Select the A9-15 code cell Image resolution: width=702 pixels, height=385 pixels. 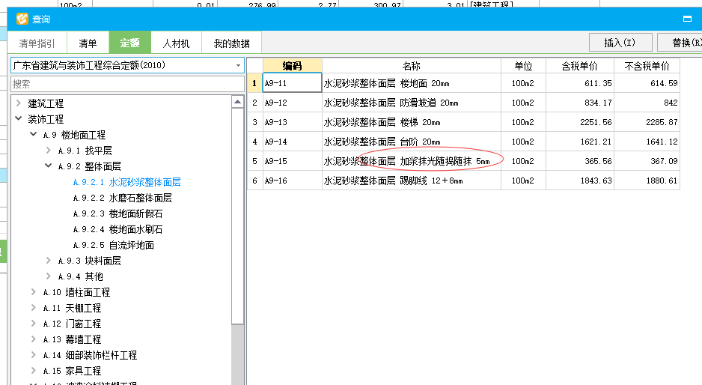[x=293, y=161]
